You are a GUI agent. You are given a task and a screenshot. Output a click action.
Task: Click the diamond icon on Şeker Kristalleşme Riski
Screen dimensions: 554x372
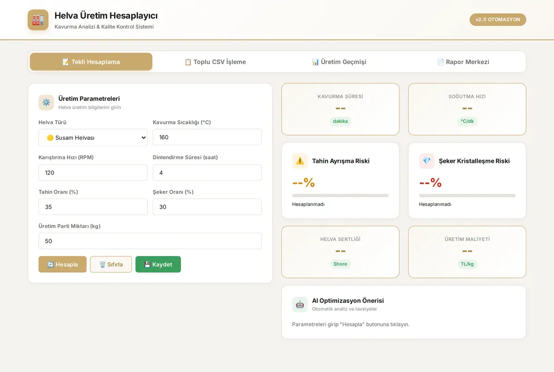427,161
